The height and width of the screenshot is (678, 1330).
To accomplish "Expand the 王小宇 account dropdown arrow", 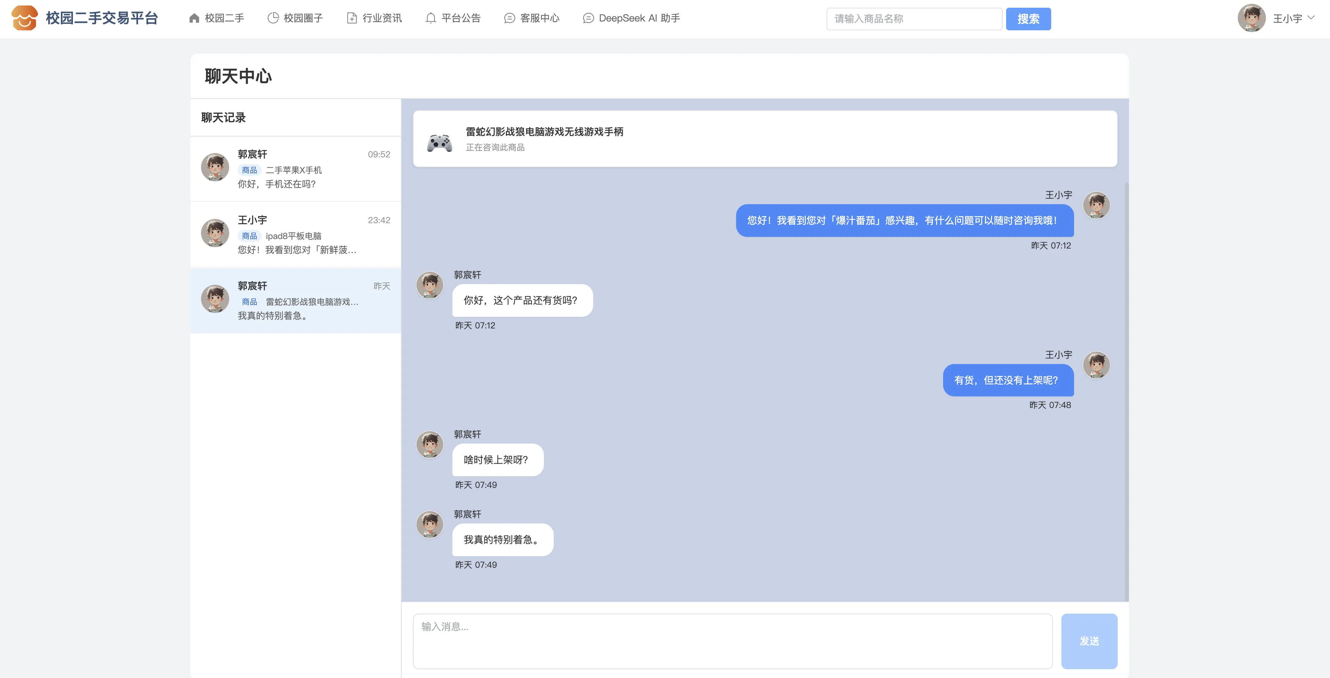I will pos(1311,18).
